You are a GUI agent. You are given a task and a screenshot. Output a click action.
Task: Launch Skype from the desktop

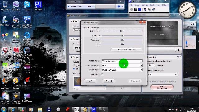[x=27, y=6]
